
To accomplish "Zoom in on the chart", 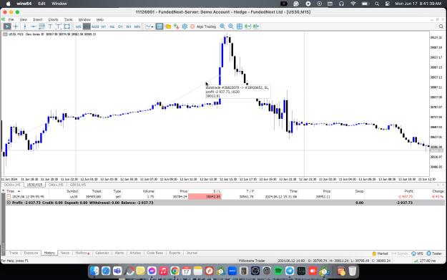I will [x=222, y=26].
